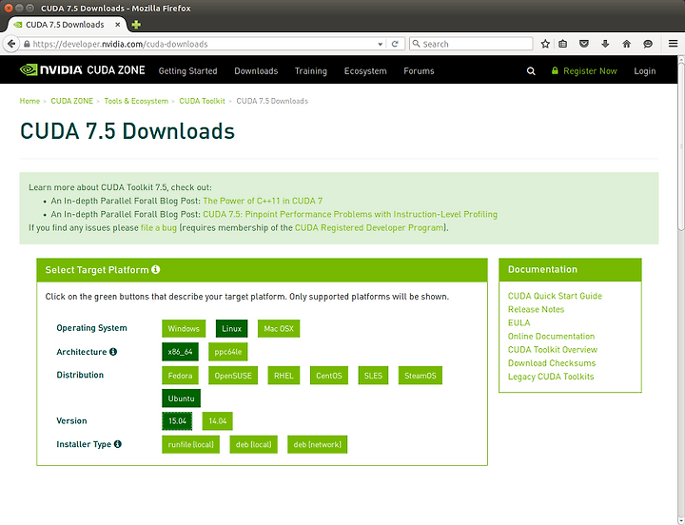Click the file a bug link
The width and height of the screenshot is (685, 525).
pyautogui.click(x=159, y=228)
